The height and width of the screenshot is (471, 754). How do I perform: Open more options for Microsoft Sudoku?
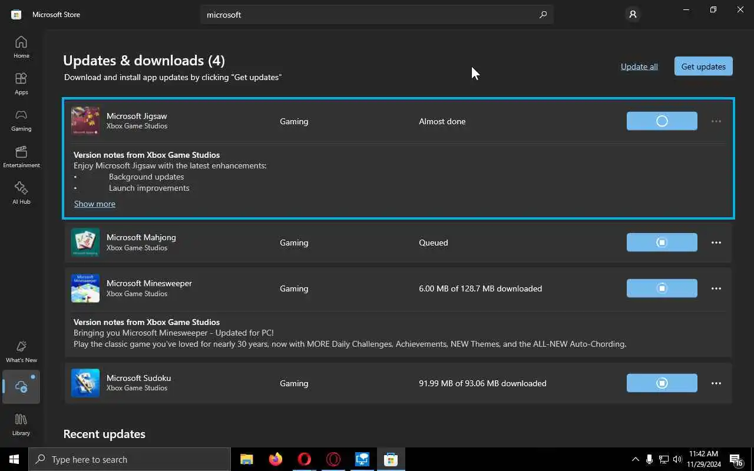click(716, 383)
